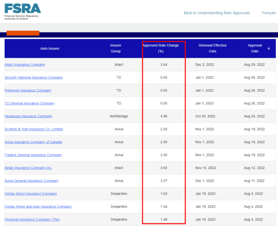The image size is (278, 226).
Task: Open Intact Insurance Company link
Action: (x=25, y=65)
